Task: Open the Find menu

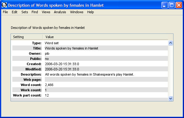Action: pos(35,12)
